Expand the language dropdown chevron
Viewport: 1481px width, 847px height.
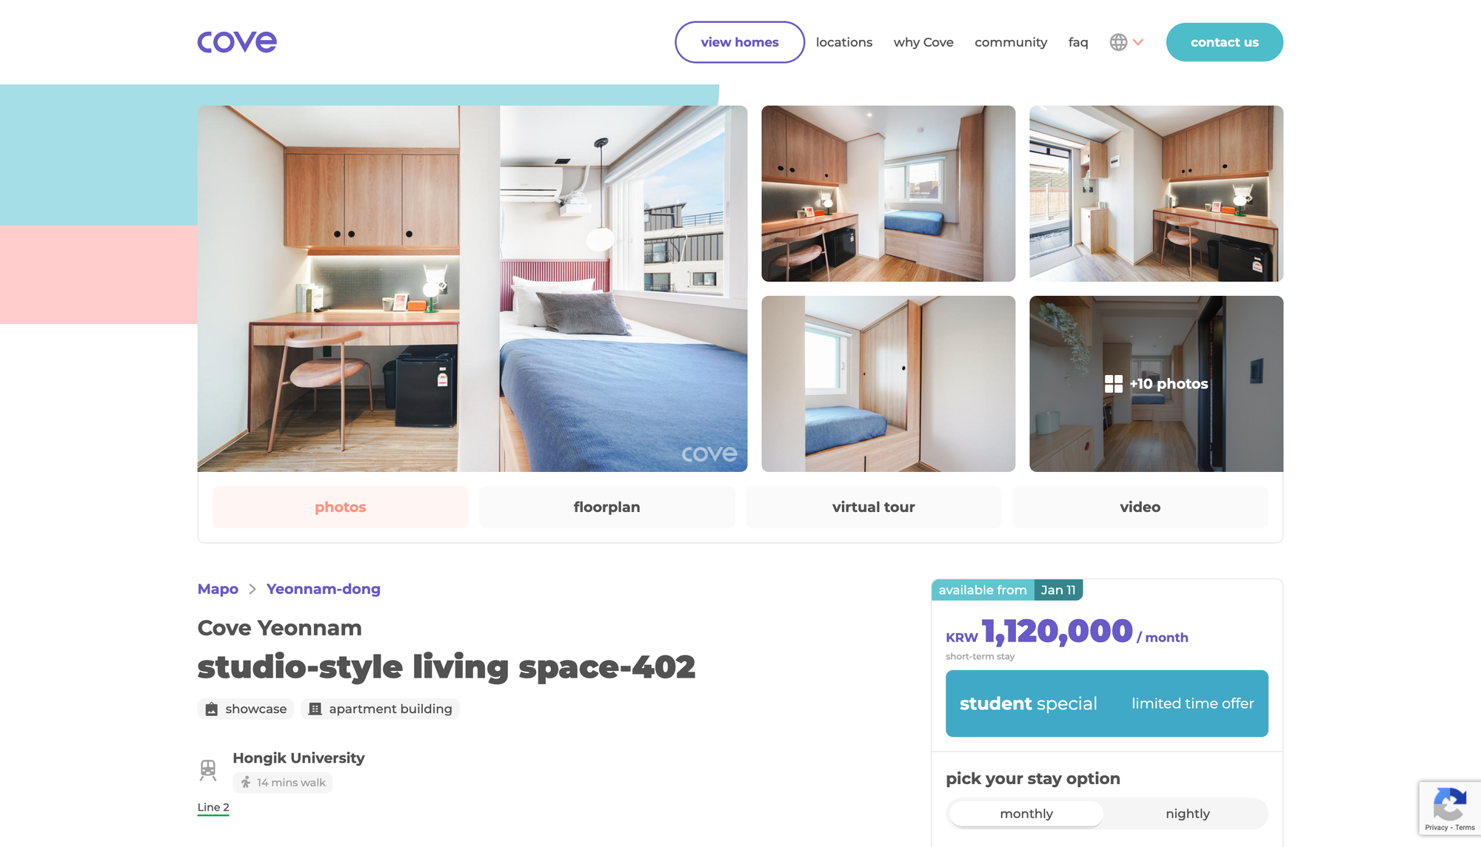(x=1138, y=42)
